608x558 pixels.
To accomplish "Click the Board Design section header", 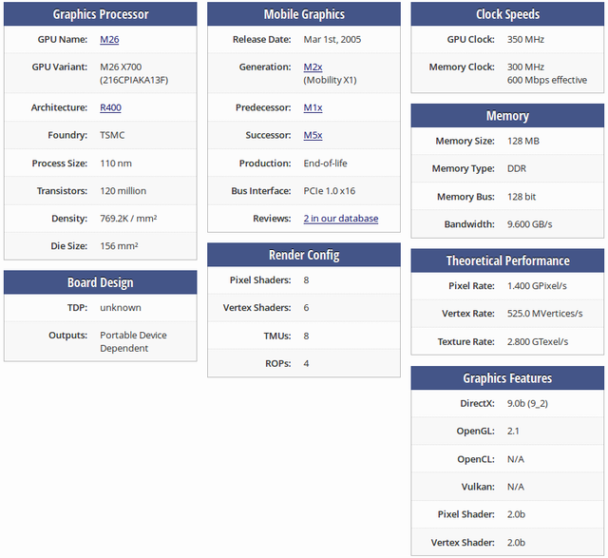I will click(x=101, y=282).
